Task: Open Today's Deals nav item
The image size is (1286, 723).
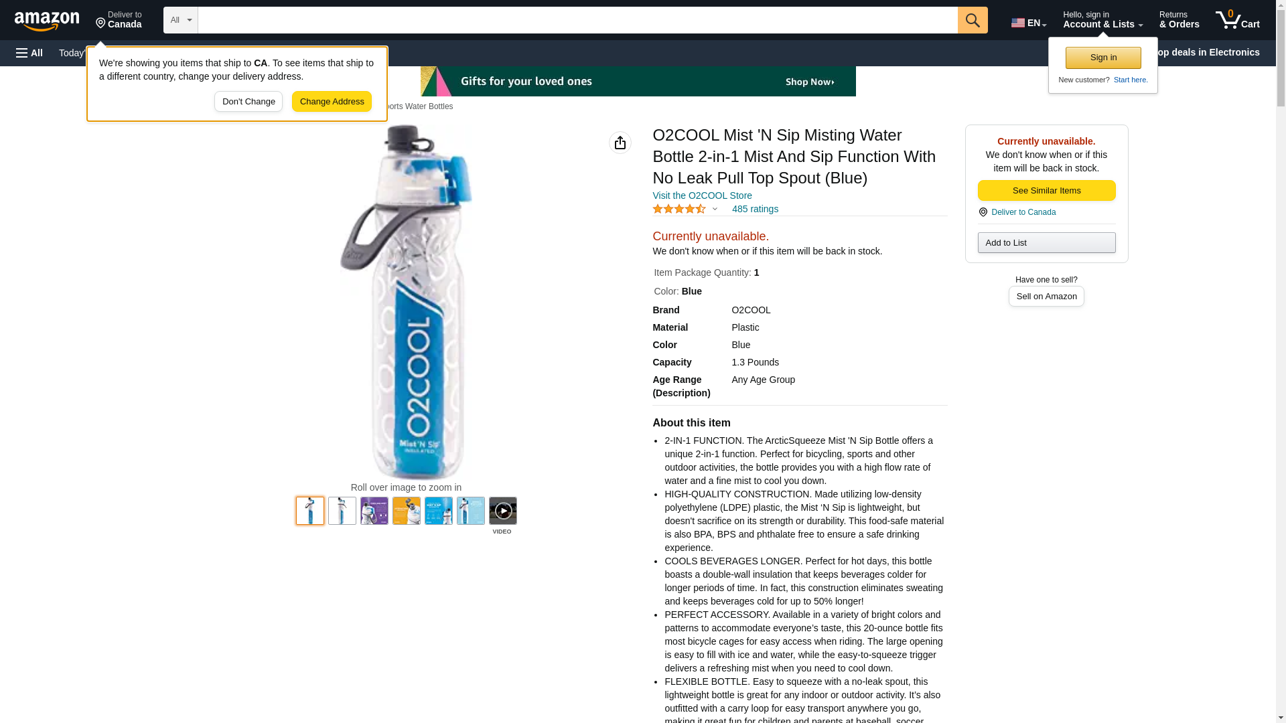Action: (72, 53)
